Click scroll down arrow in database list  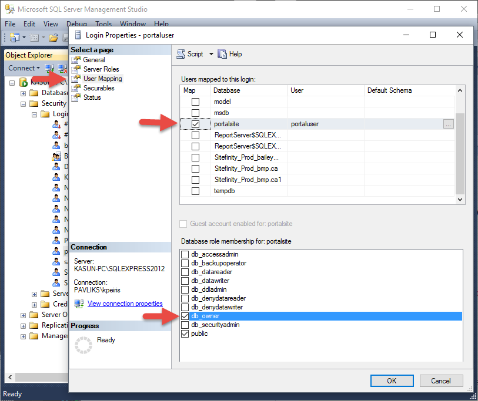(x=460, y=200)
